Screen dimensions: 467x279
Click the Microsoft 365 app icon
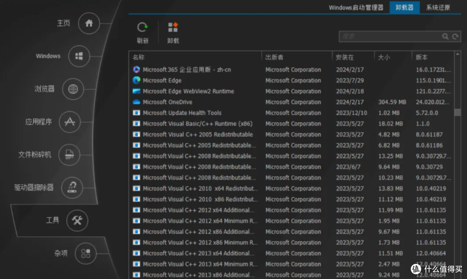pos(136,70)
